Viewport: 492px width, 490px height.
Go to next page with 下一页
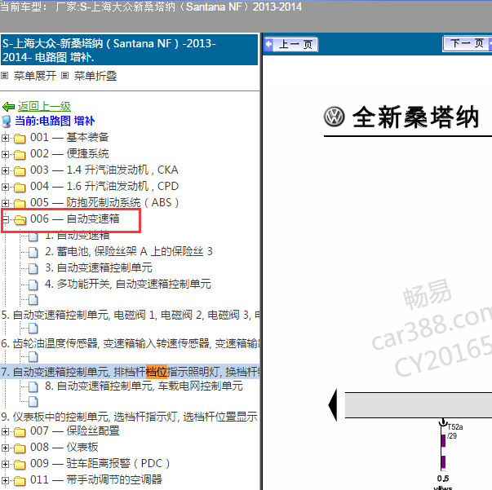[467, 43]
